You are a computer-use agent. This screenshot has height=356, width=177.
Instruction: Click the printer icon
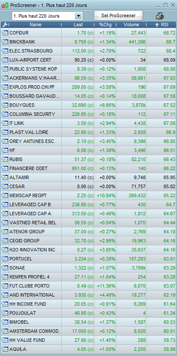pos(160,16)
